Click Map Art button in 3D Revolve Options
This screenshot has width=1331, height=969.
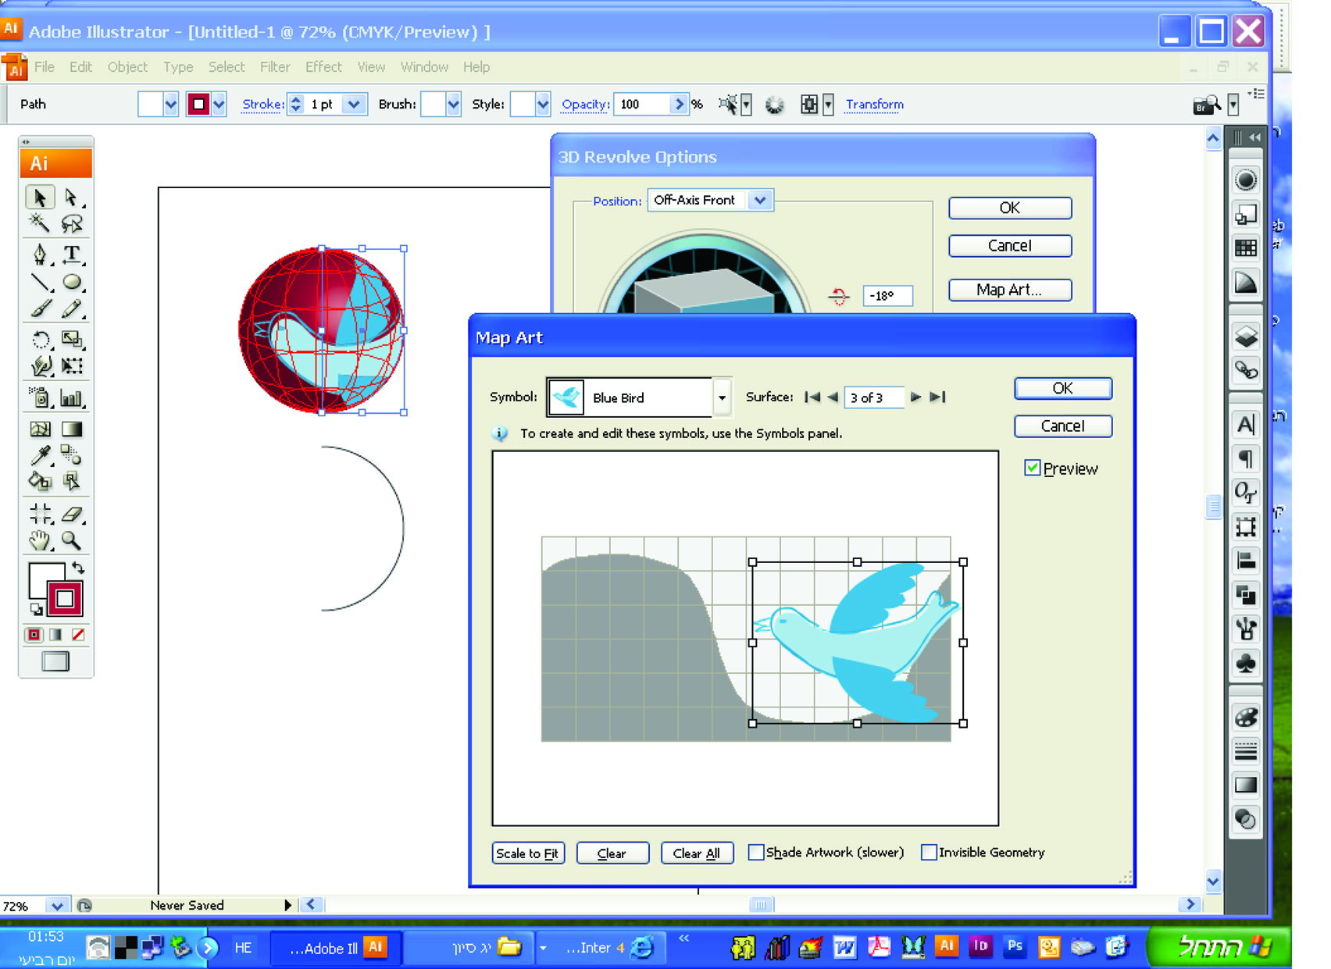(1009, 290)
